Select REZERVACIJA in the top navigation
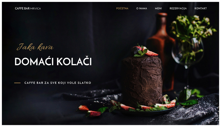221x126 pixels. tap(178, 9)
